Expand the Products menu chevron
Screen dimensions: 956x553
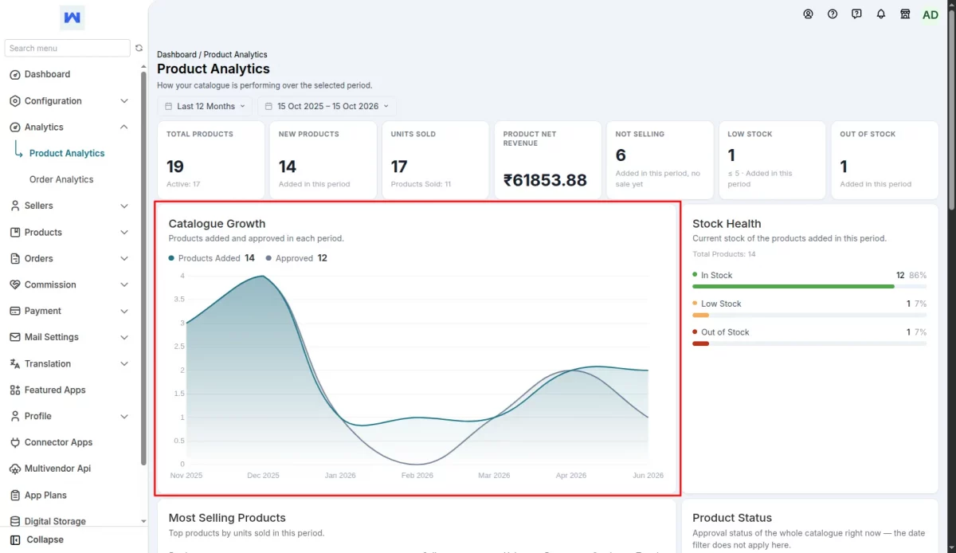pyautogui.click(x=123, y=233)
